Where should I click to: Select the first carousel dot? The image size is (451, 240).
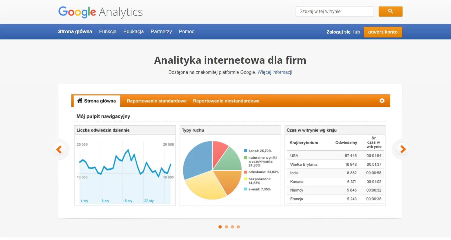click(220, 227)
